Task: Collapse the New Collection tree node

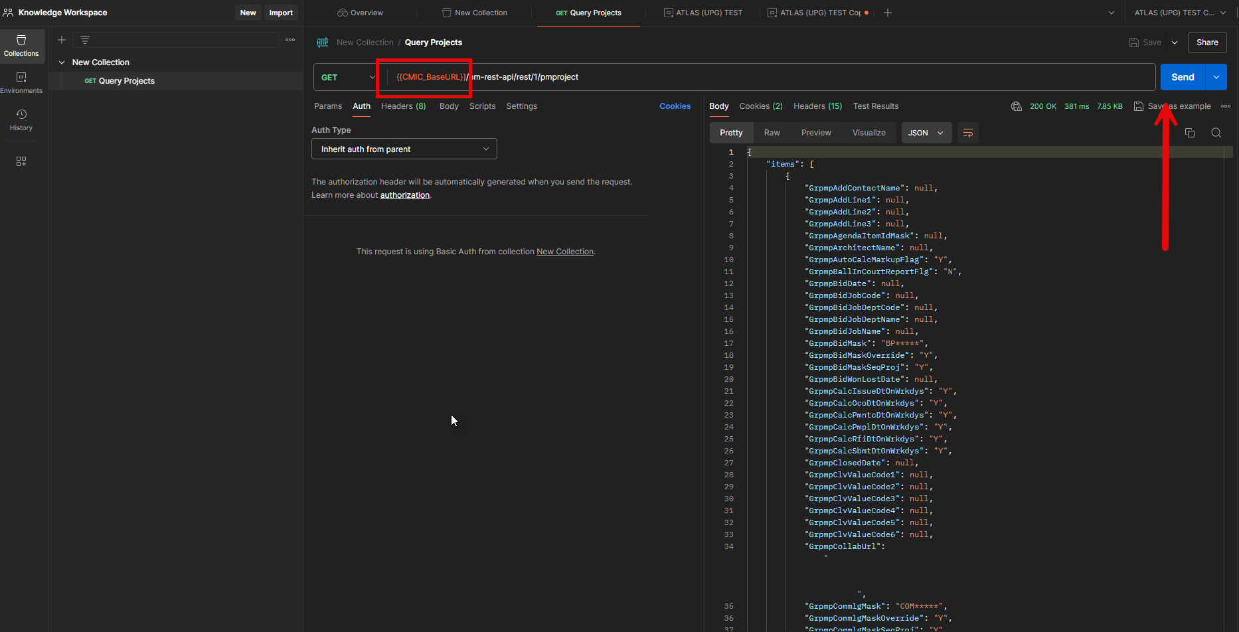Action: tap(62, 62)
